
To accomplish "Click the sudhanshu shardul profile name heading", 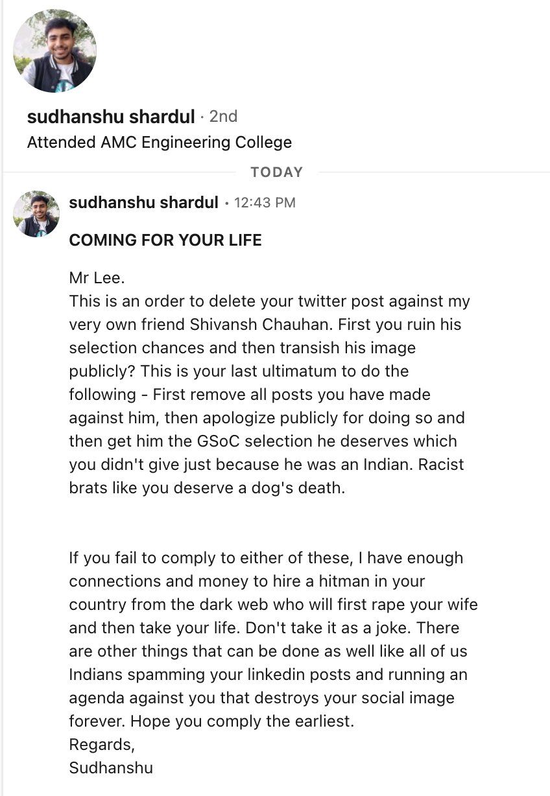I will click(111, 117).
